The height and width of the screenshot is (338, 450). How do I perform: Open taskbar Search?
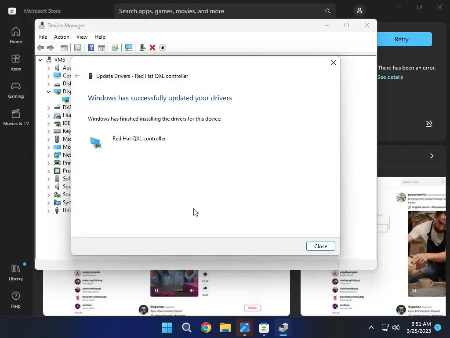coord(186,327)
